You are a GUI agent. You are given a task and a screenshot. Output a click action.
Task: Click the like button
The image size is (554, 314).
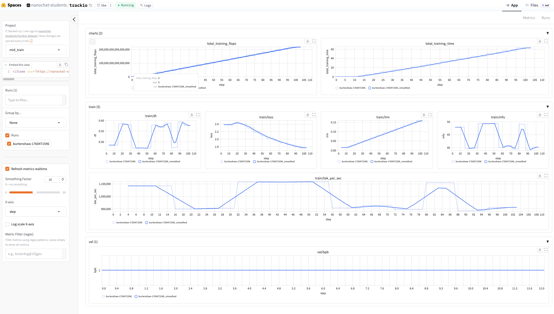(x=102, y=5)
